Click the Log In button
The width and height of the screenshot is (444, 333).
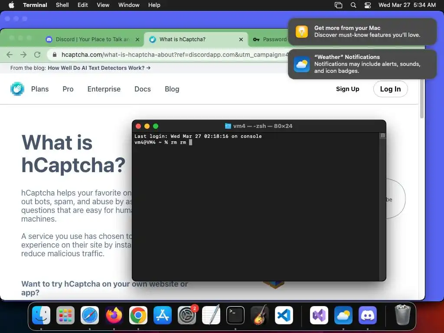pyautogui.click(x=391, y=89)
